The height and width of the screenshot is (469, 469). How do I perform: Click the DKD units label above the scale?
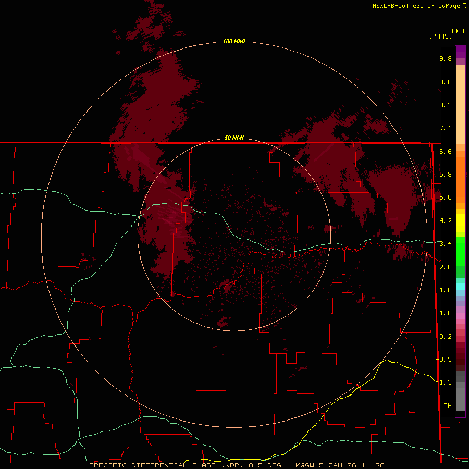(458, 31)
